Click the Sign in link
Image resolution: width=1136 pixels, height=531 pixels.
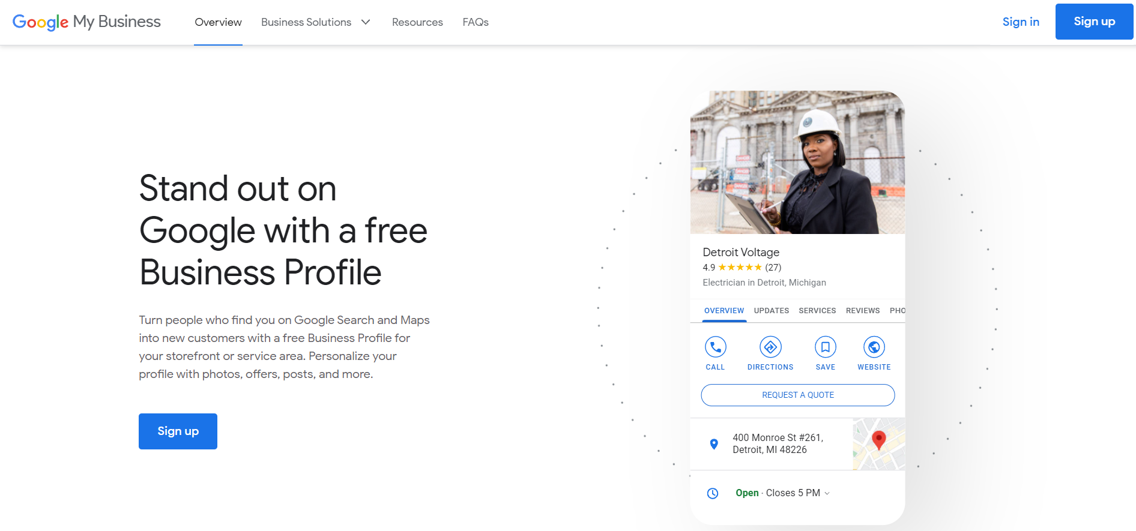(x=1021, y=22)
